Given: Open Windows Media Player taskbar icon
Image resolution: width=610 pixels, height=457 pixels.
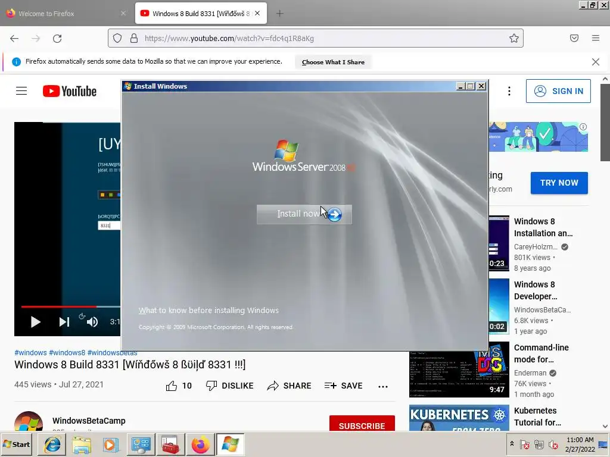Looking at the screenshot, I should [111, 444].
